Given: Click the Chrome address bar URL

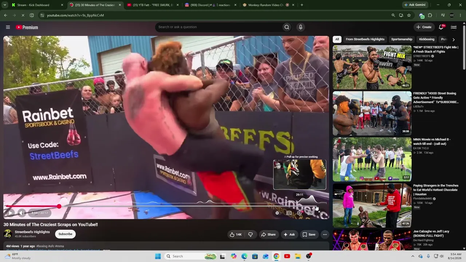Looking at the screenshot, I should pyautogui.click(x=75, y=15).
